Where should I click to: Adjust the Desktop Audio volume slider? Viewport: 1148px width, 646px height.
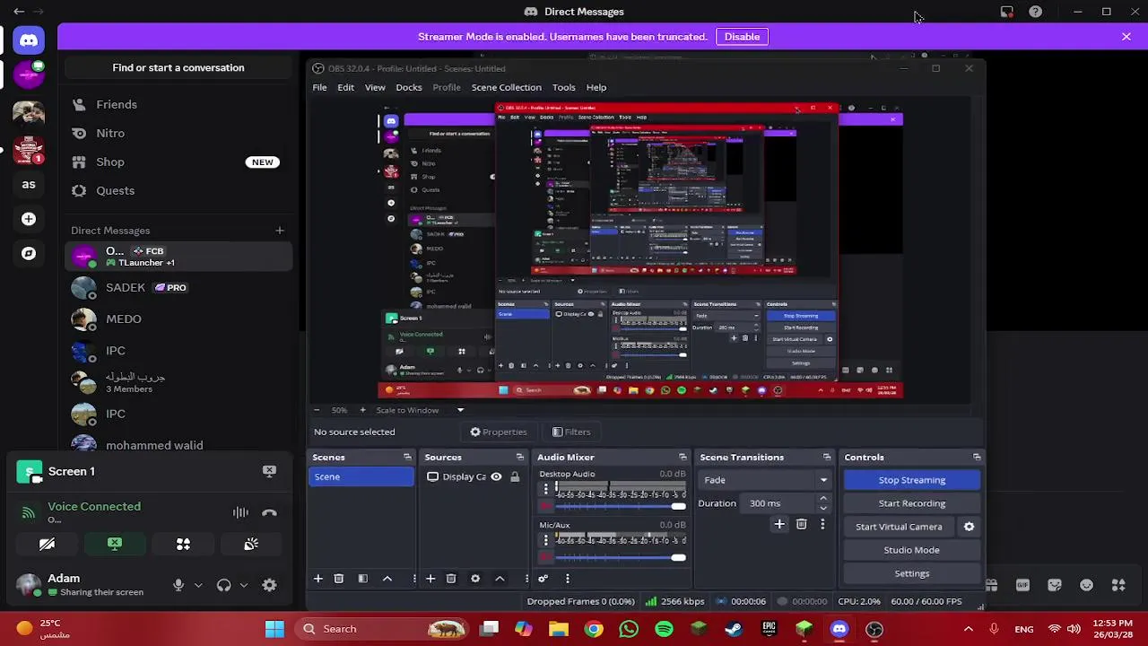coord(621,507)
